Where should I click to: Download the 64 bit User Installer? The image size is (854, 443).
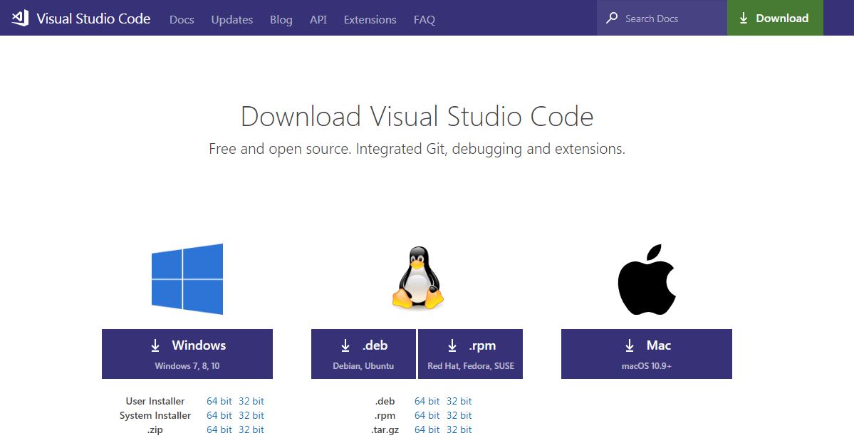click(219, 400)
